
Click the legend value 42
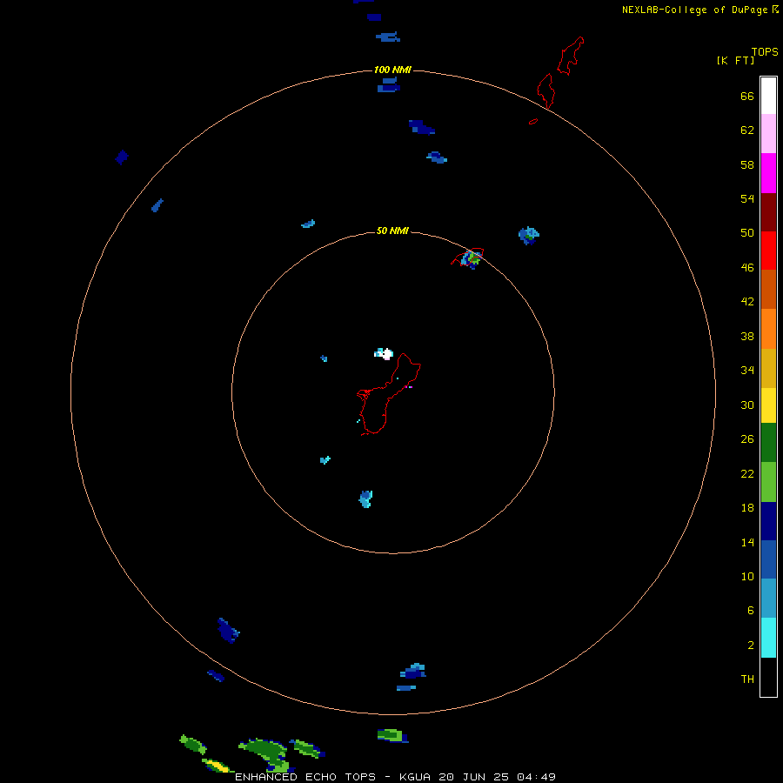747,302
